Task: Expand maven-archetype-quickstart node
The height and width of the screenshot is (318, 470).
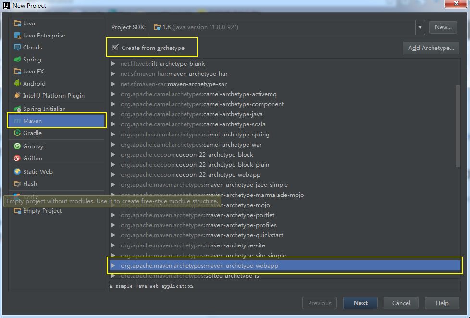Action: [113, 235]
